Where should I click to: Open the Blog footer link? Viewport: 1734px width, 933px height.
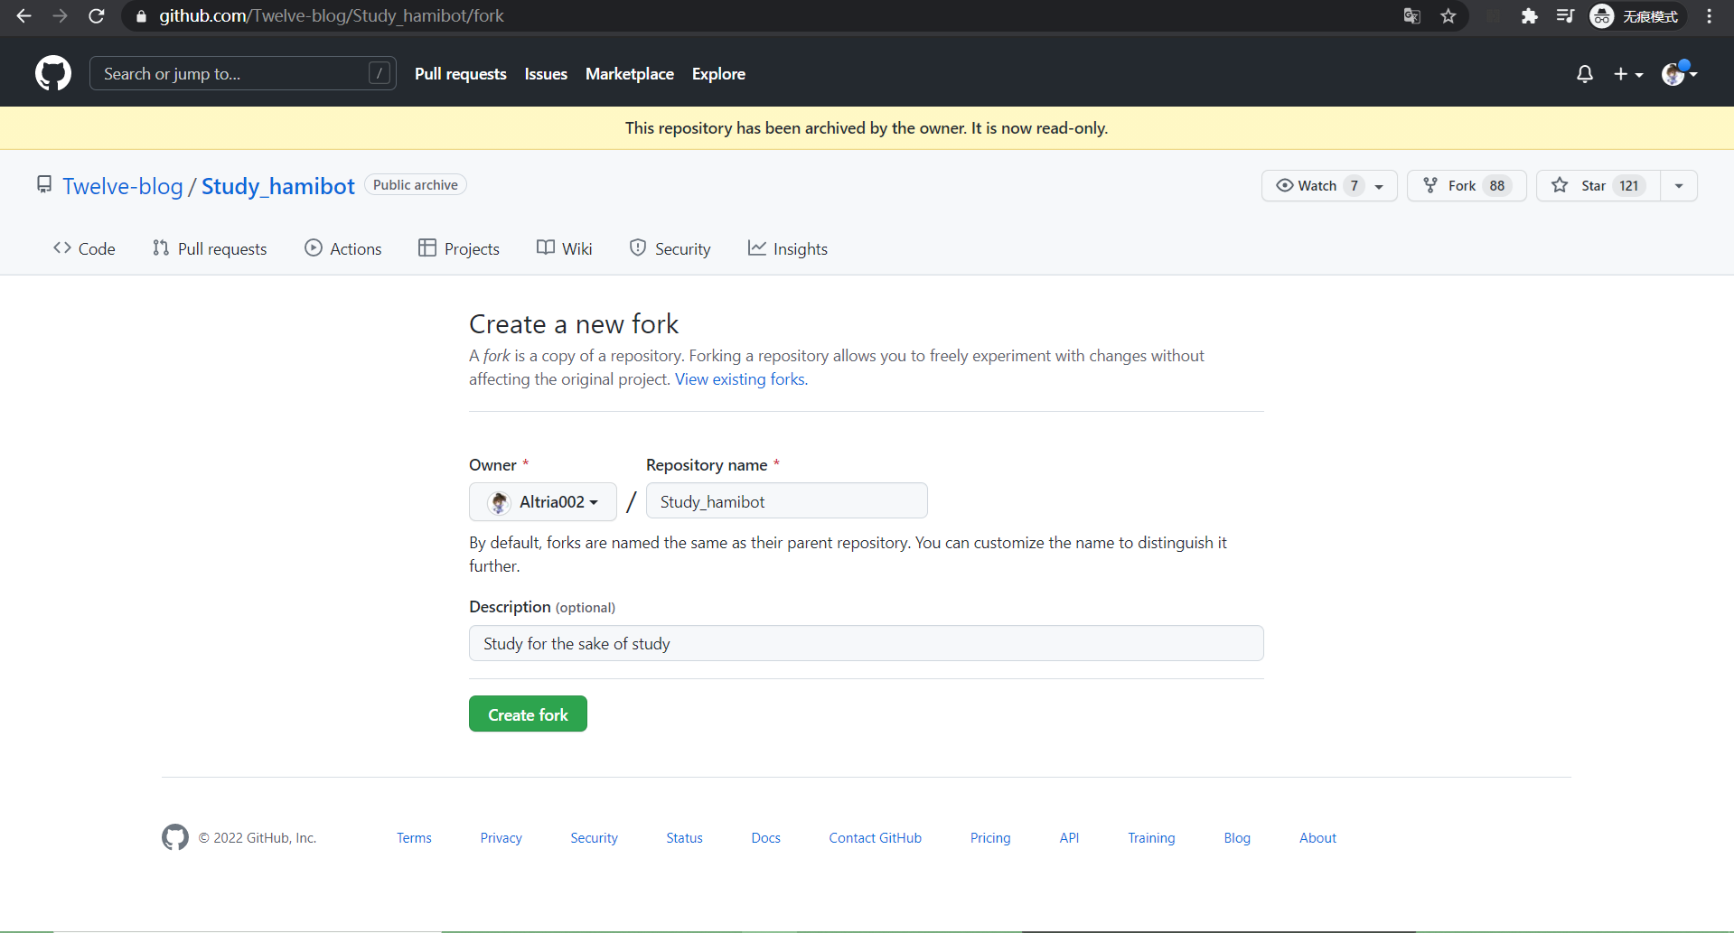click(x=1238, y=838)
